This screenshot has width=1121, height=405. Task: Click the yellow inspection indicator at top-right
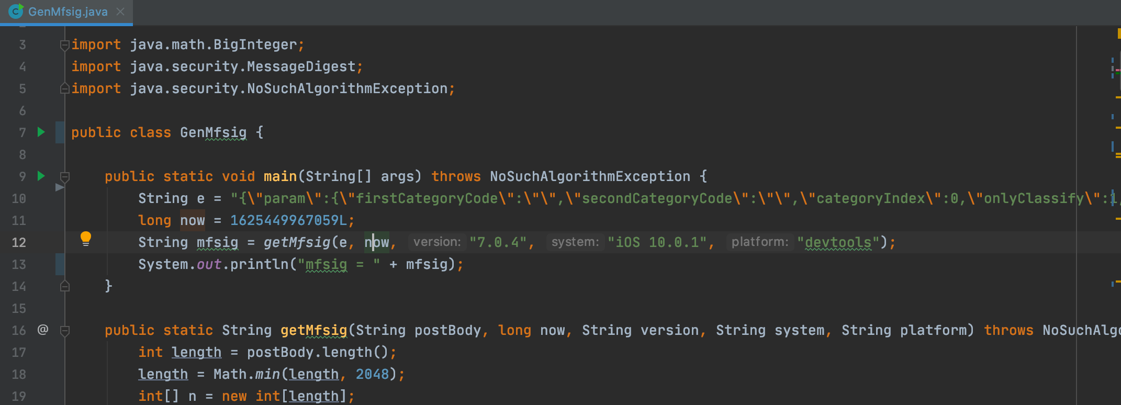[x=1119, y=33]
